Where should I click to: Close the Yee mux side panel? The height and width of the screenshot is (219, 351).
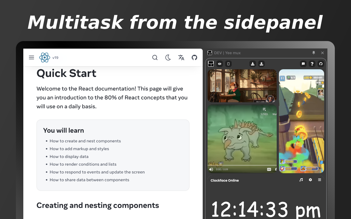[322, 53]
